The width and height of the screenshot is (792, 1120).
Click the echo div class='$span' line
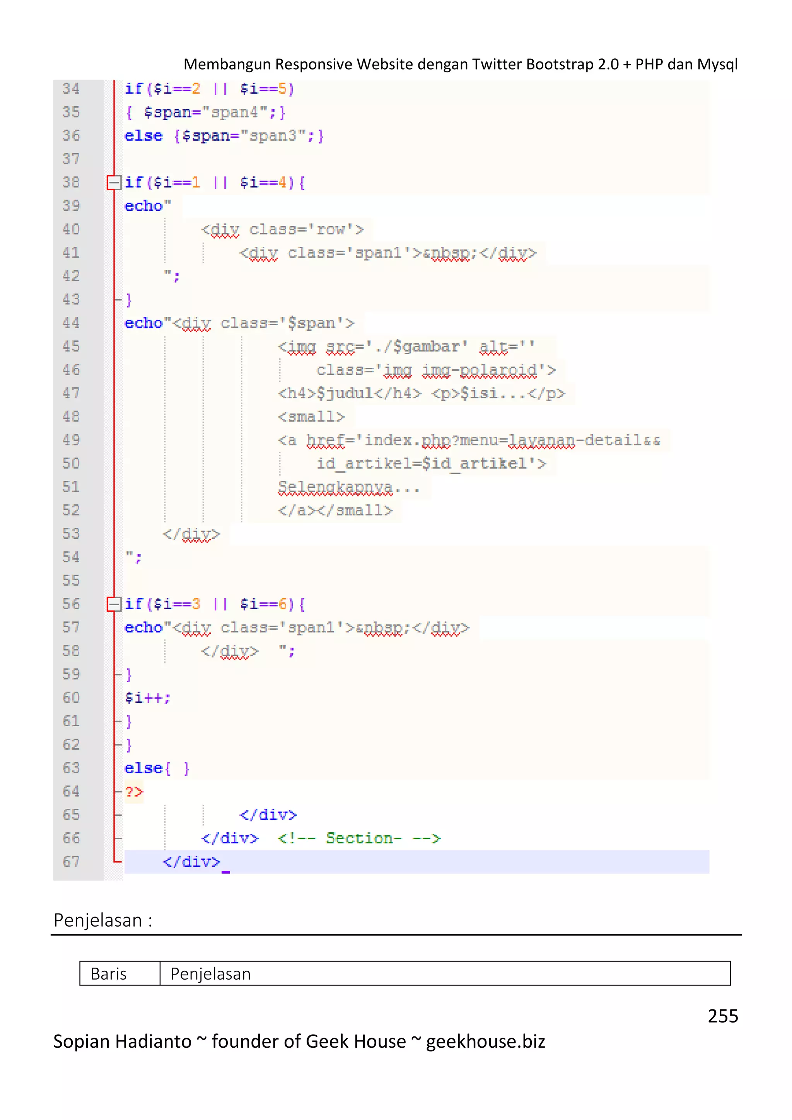239,323
